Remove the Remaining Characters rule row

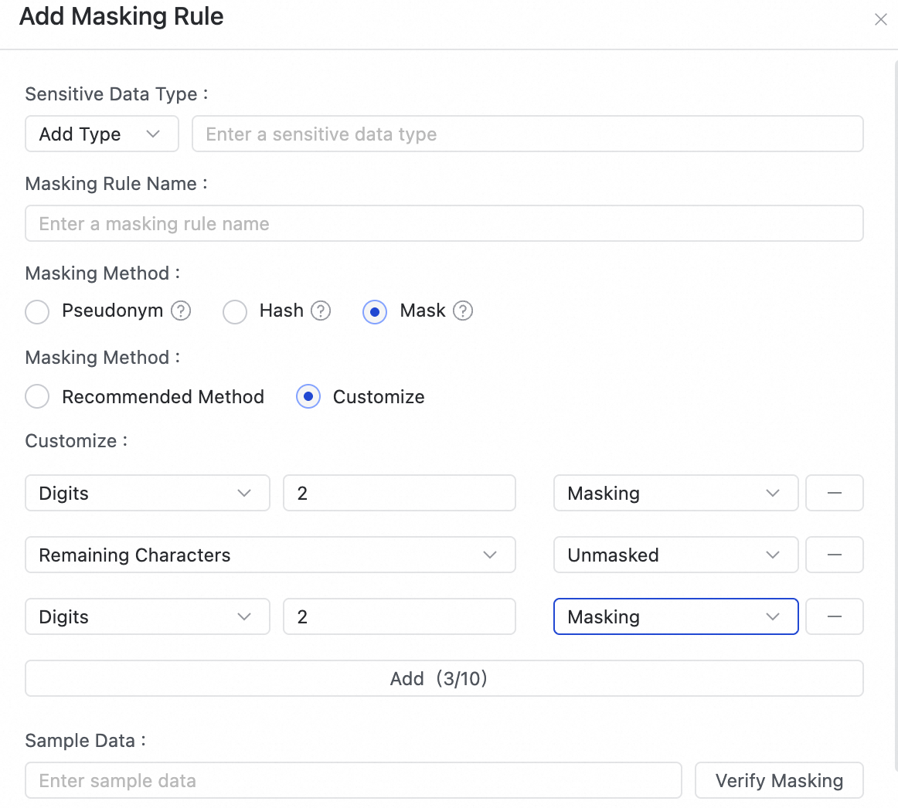(x=834, y=555)
